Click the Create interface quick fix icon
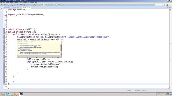Screen dimensions: 172x96 click(x=19, y=50)
